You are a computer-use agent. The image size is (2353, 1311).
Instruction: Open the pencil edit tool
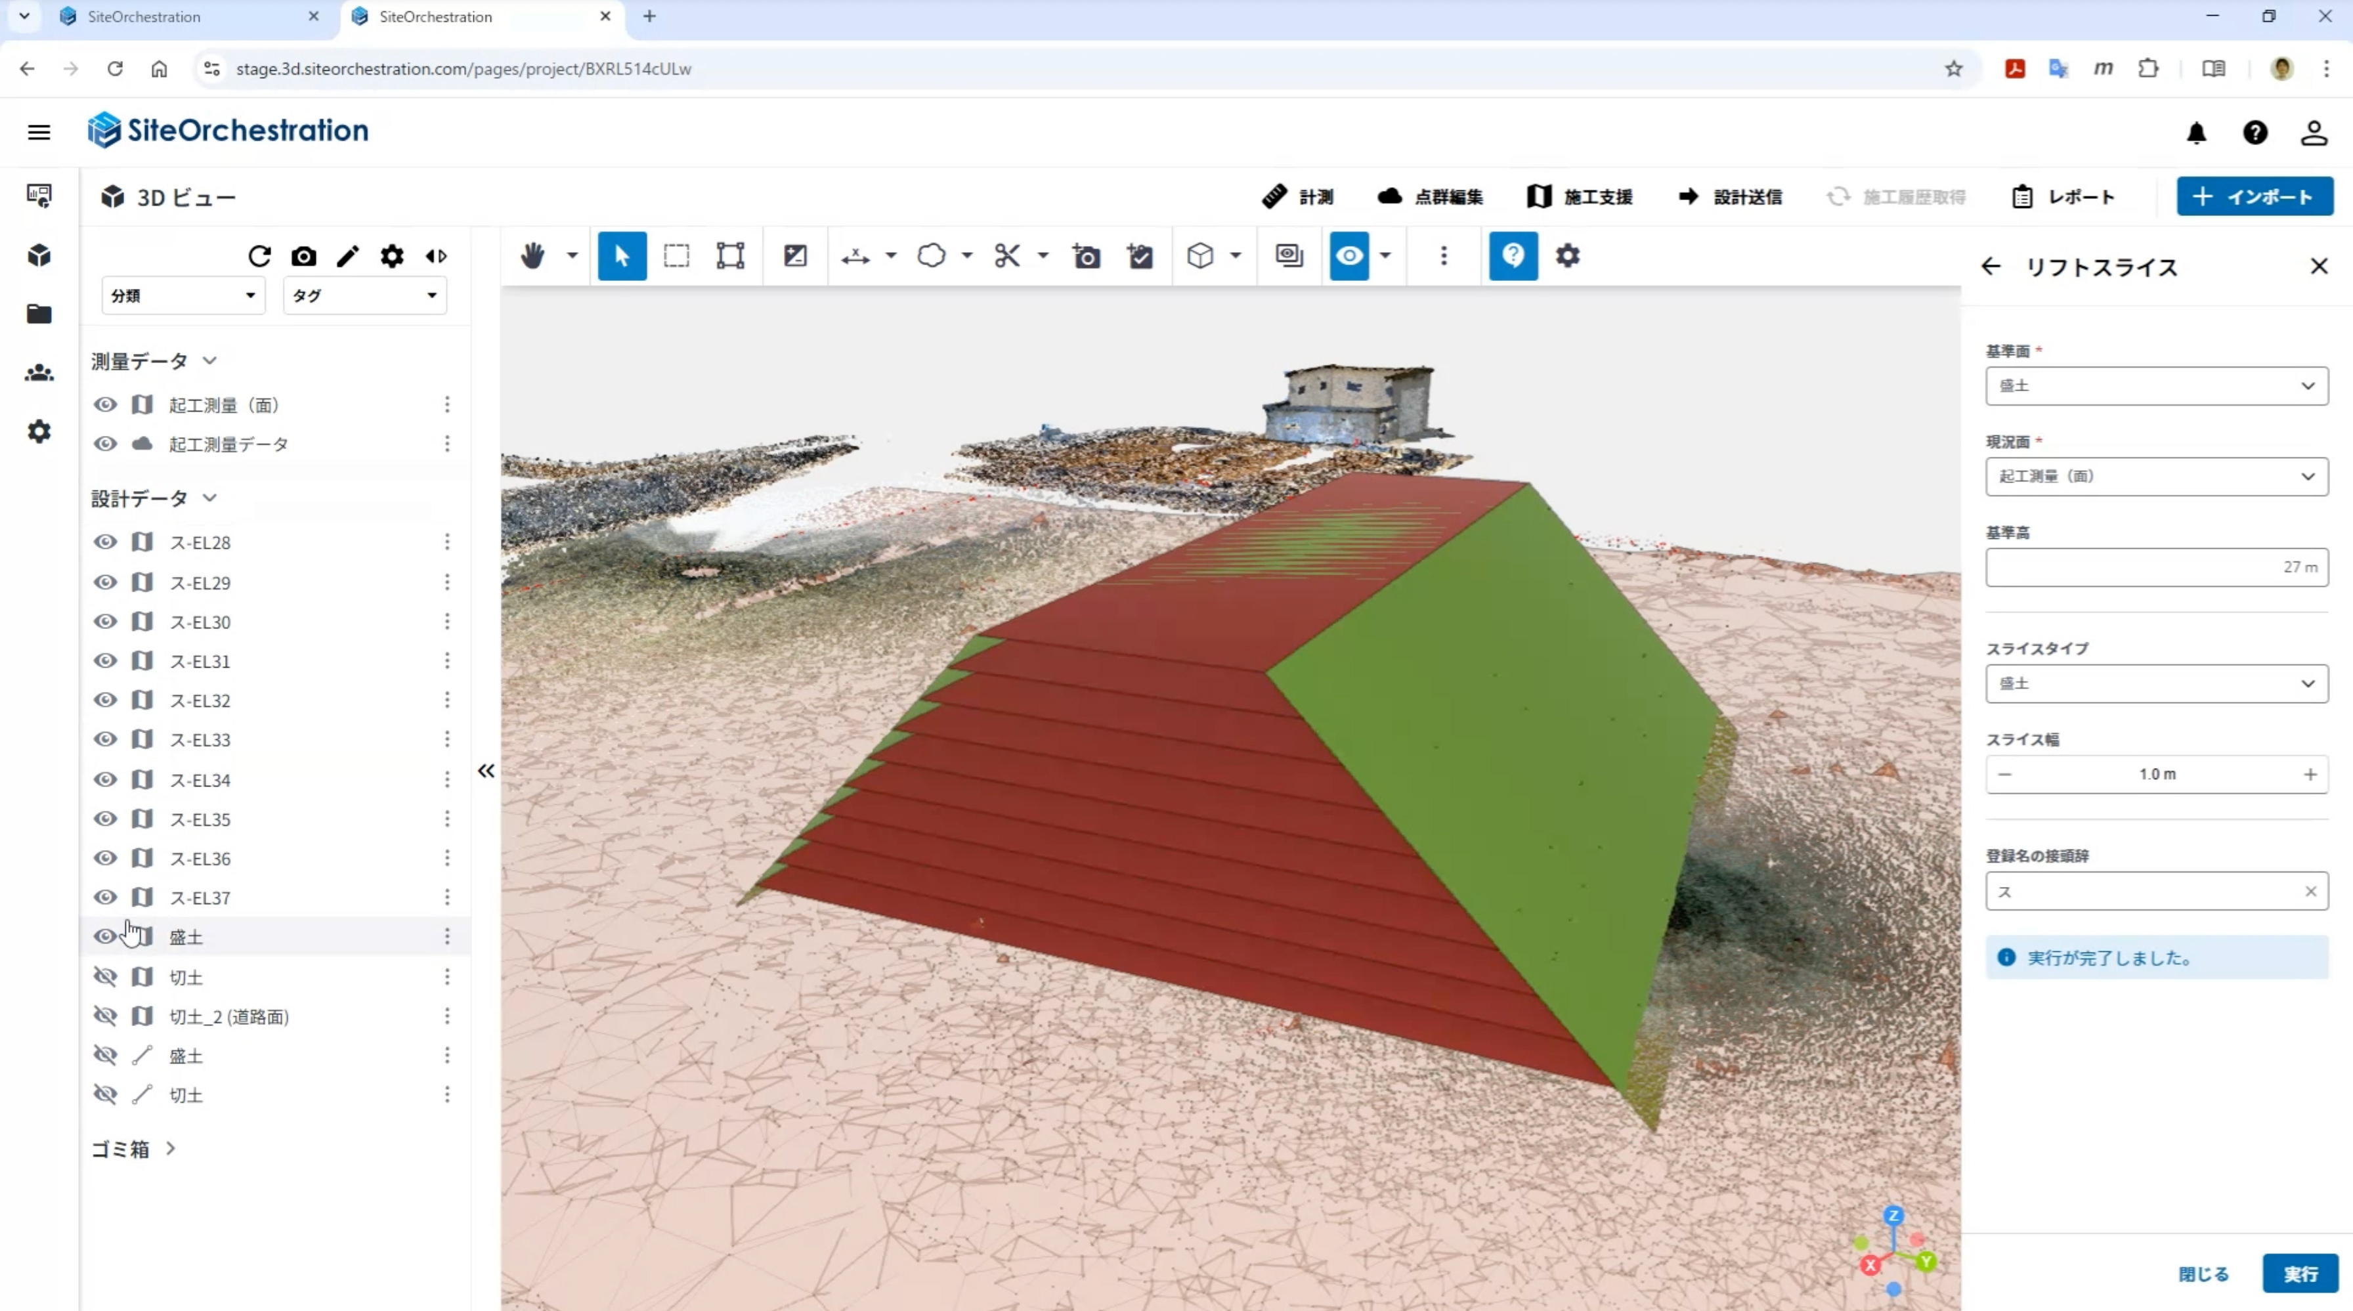[348, 257]
